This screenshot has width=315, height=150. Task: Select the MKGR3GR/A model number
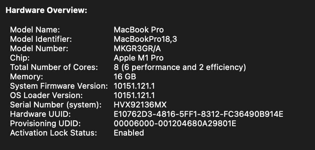point(137,49)
